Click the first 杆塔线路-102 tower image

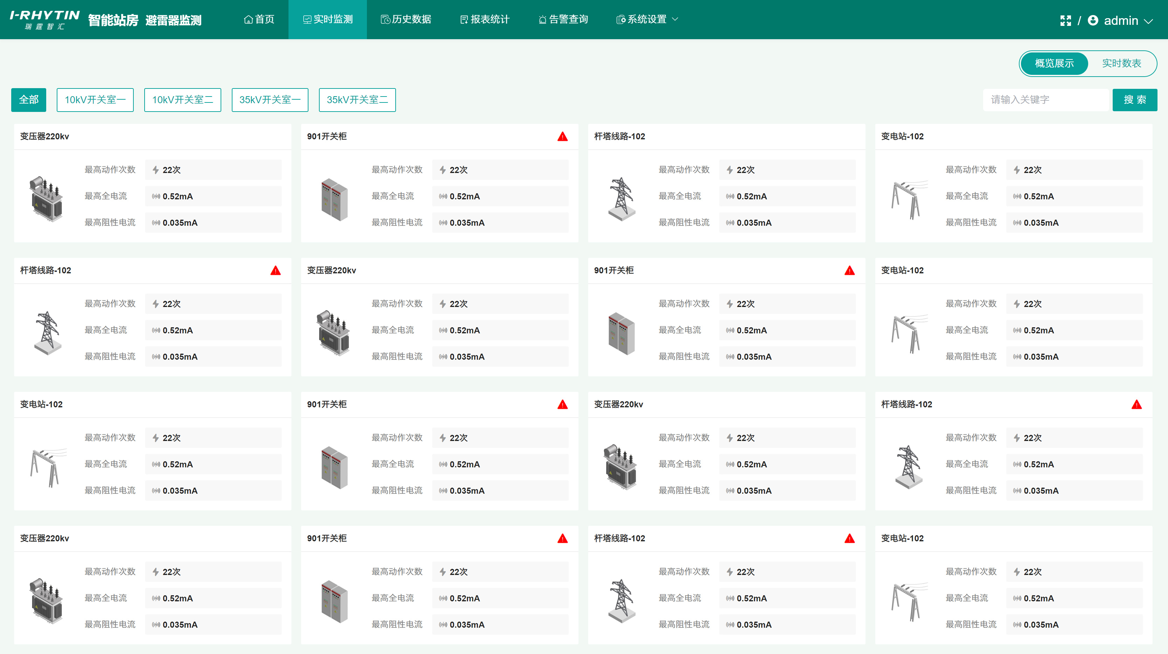tap(621, 198)
